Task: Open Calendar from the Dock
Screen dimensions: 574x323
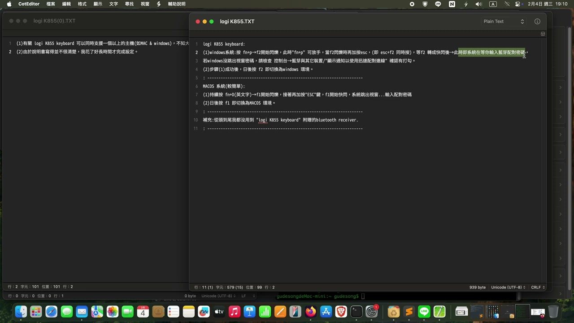Action: point(143,311)
